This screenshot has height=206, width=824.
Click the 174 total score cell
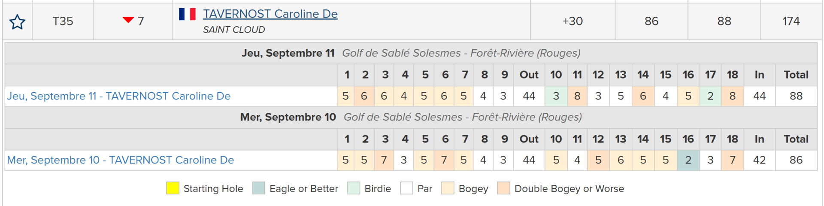(791, 21)
